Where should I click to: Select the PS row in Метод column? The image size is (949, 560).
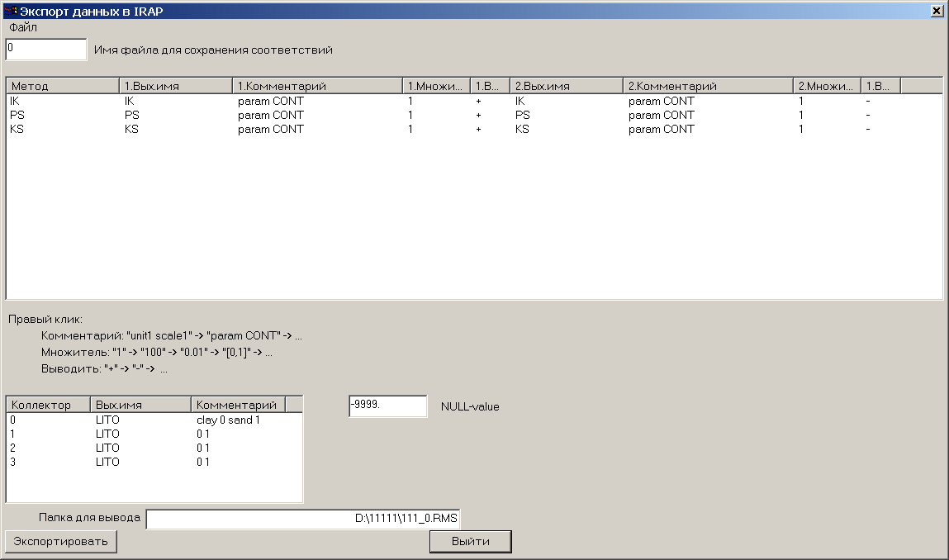17,115
